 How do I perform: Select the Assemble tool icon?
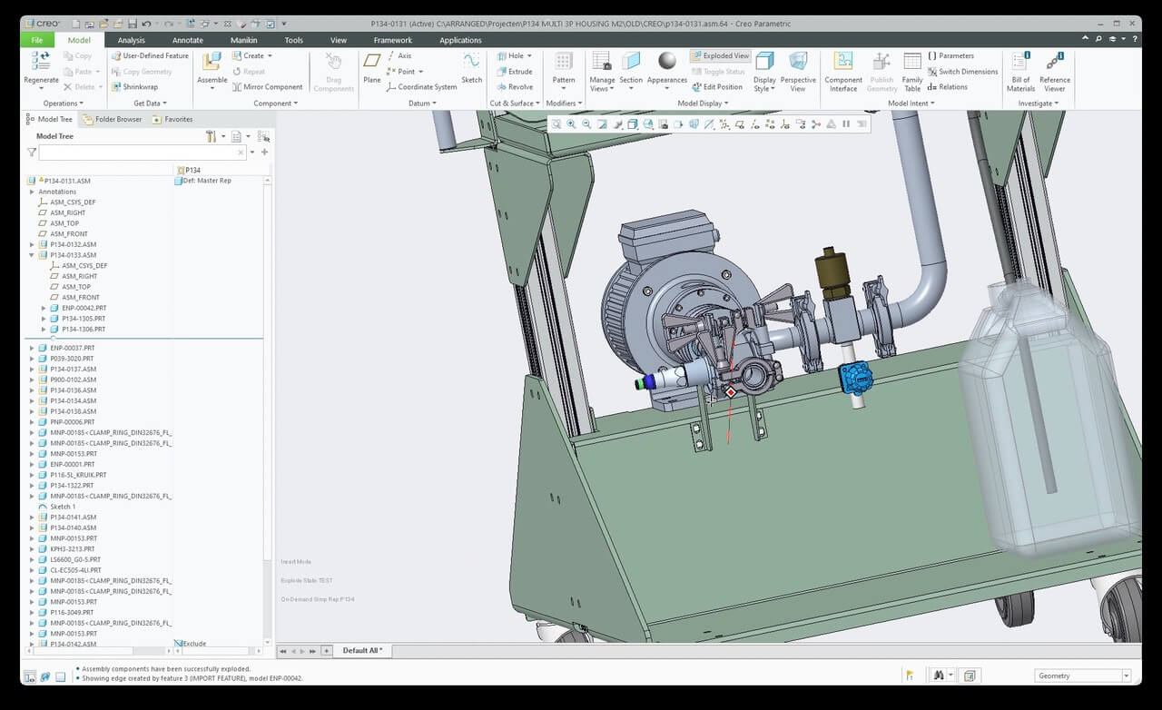point(212,62)
